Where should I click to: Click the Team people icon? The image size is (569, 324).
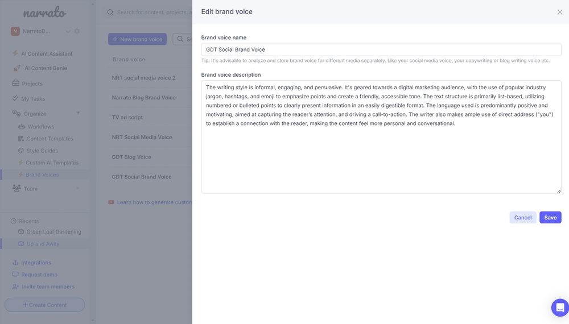pyautogui.click(x=17, y=188)
